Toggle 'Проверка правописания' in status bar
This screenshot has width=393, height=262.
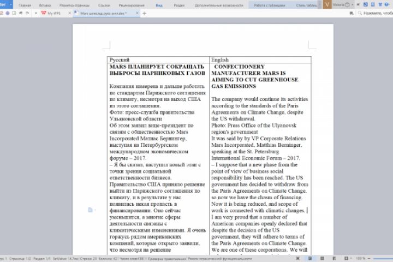(167, 259)
